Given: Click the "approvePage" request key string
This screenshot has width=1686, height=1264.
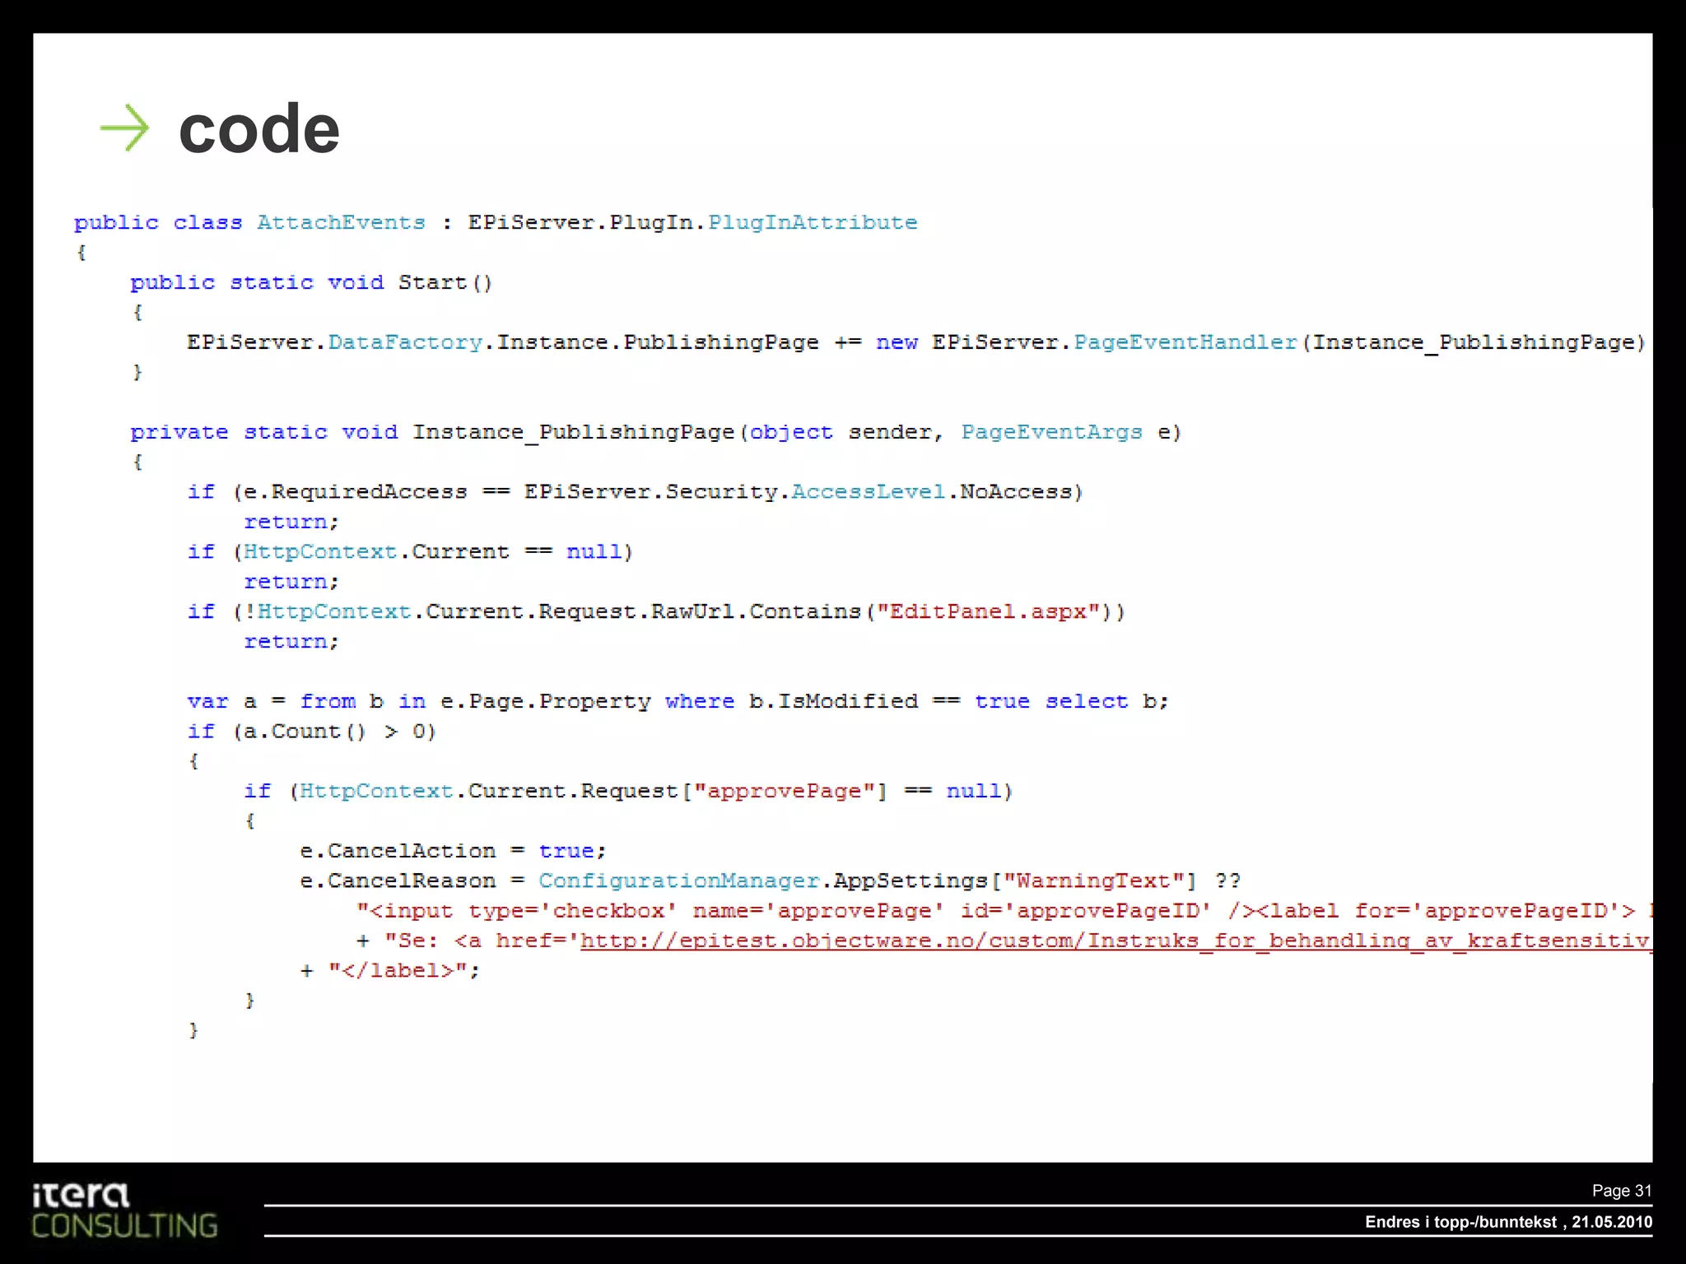Looking at the screenshot, I should (784, 791).
